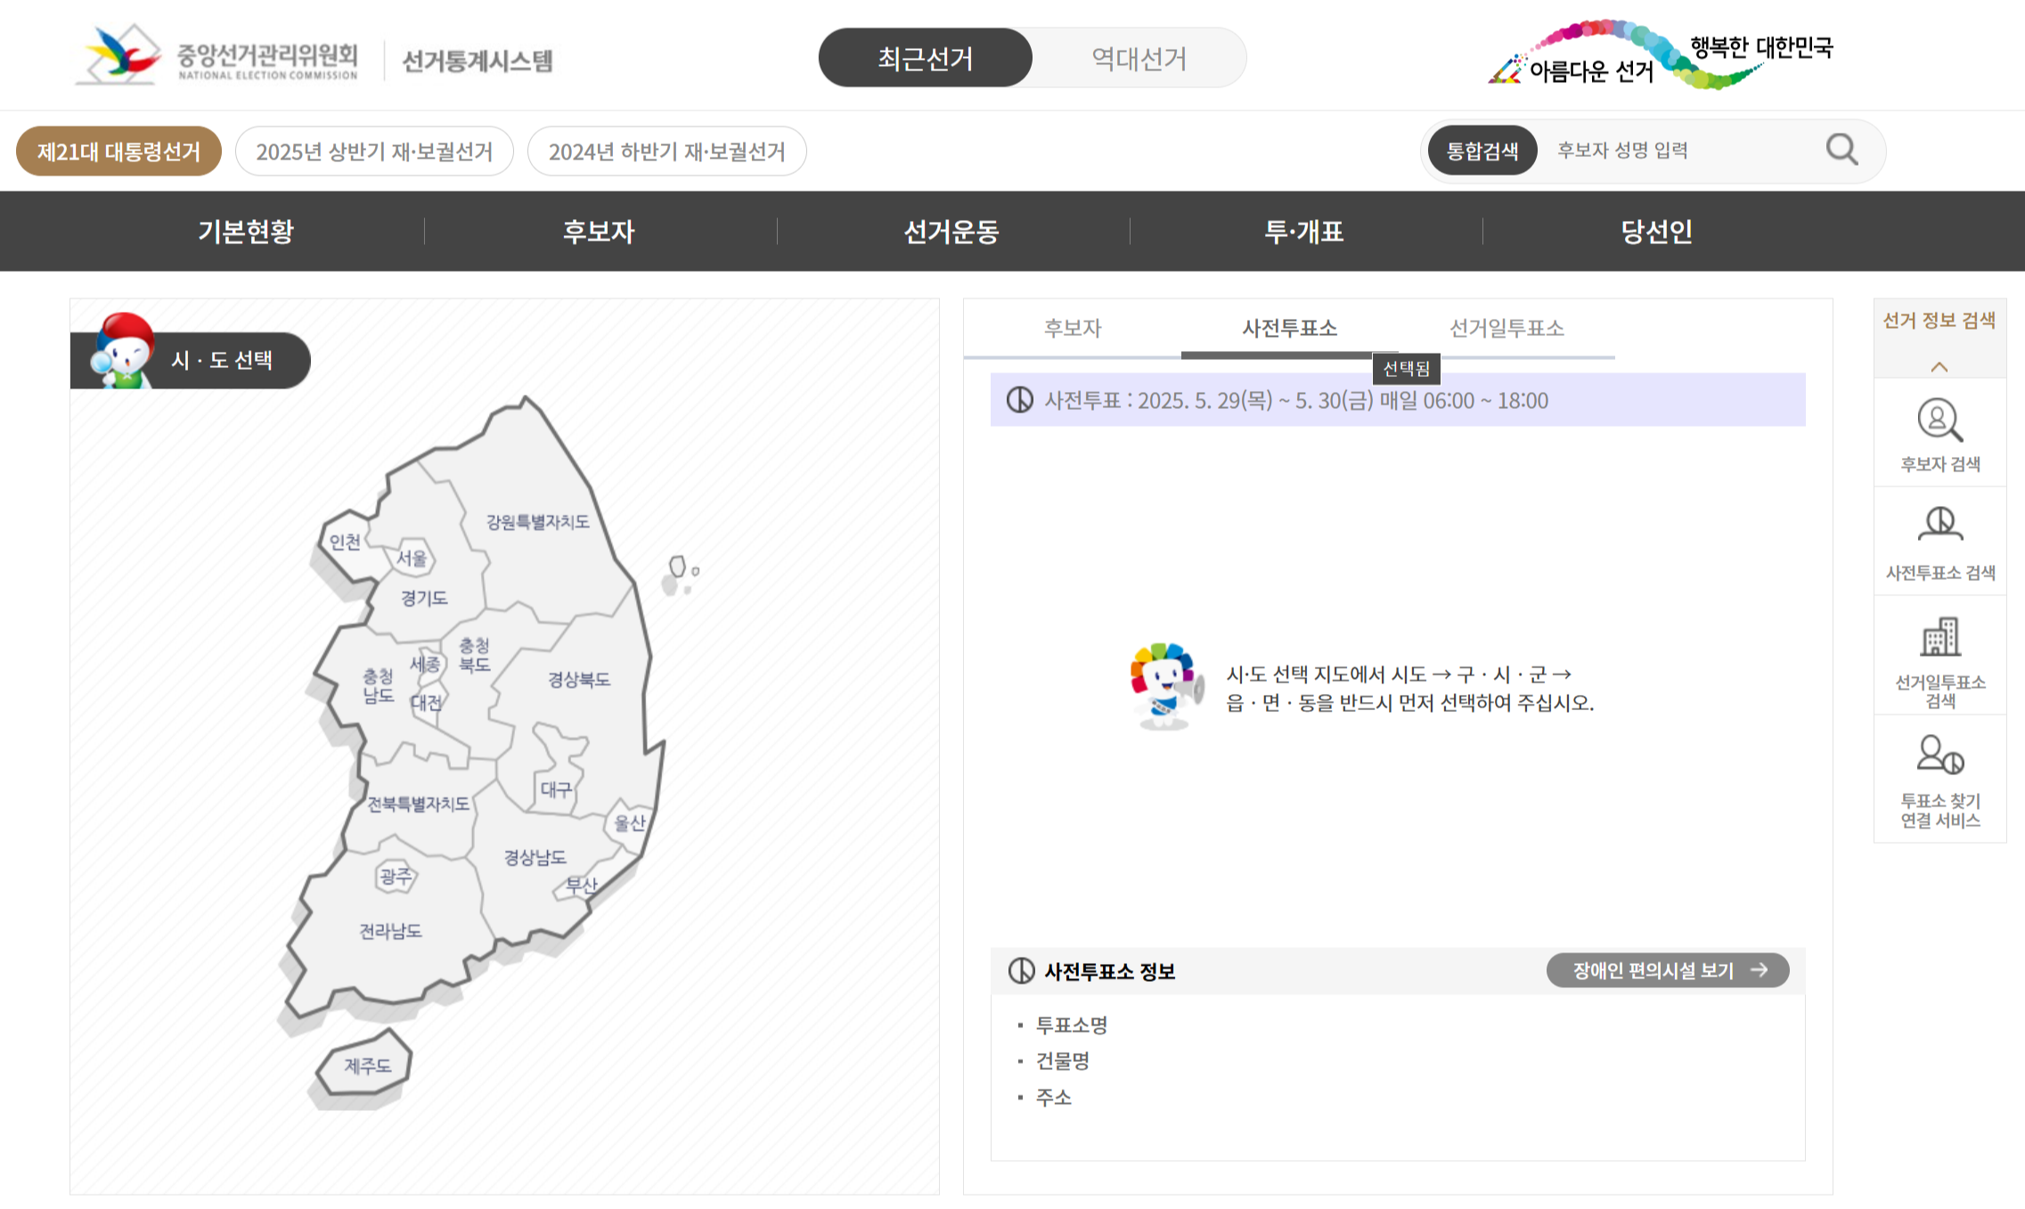The height and width of the screenshot is (1209, 2025).
Task: Open the 투·개표 menu
Action: click(x=1304, y=232)
